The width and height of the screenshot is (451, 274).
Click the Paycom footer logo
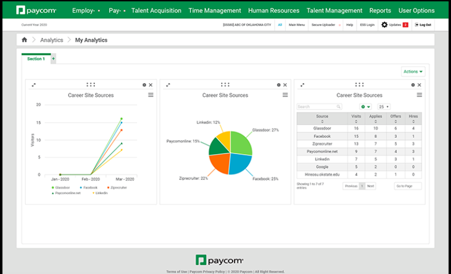pyautogui.click(x=219, y=260)
